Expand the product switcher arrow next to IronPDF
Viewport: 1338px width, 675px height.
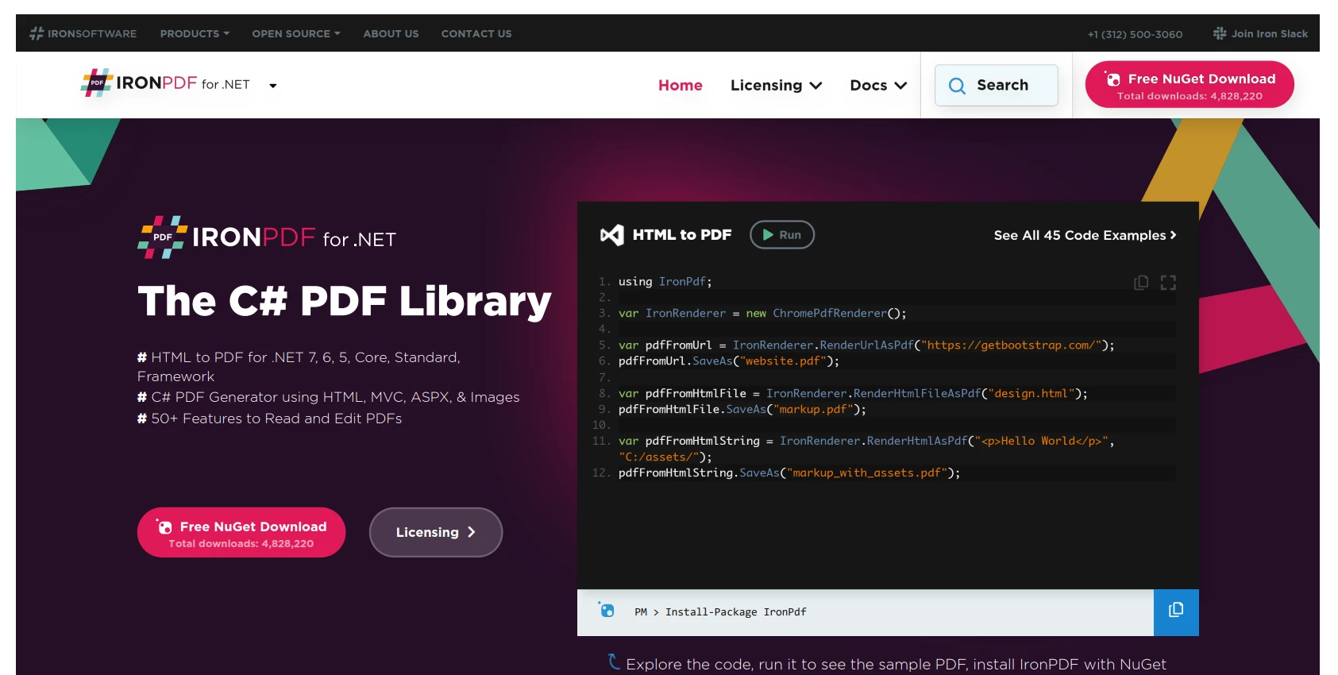pos(273,86)
